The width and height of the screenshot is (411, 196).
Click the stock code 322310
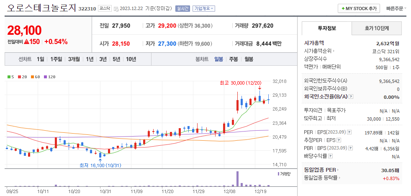click(87, 9)
